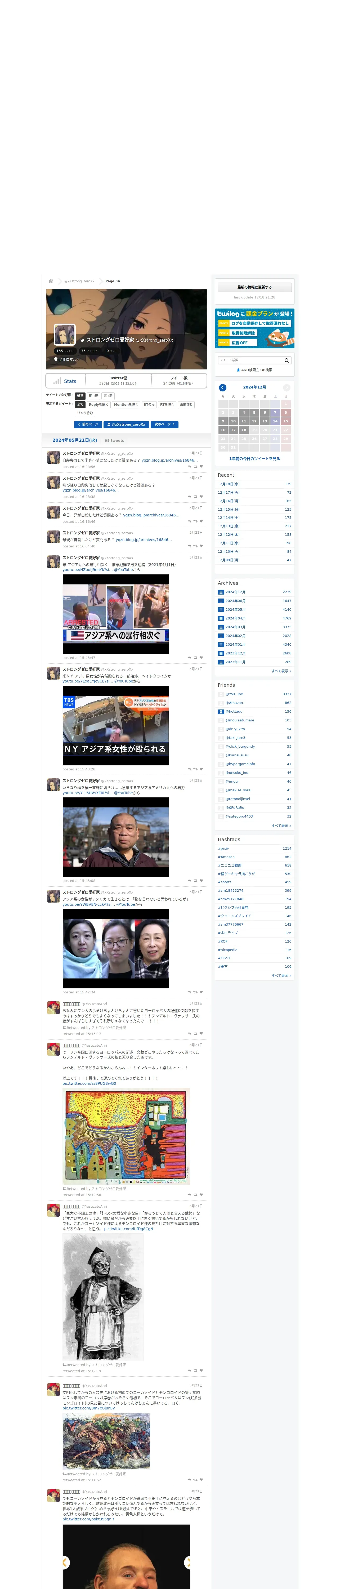Go to 前のページ
Image resolution: width=340 pixels, height=1589 pixels.
coord(88,424)
